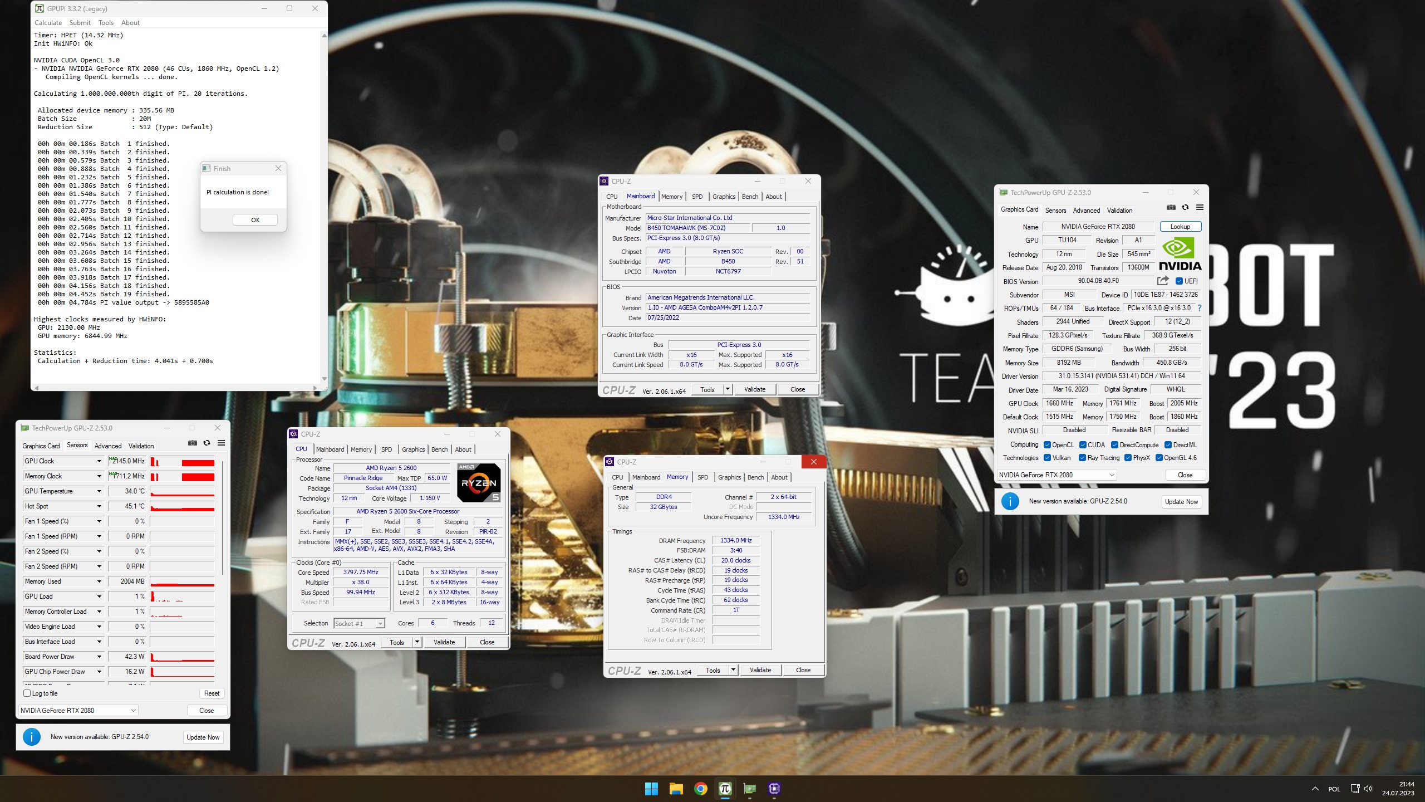Open the GPUPI Tools menu
The width and height of the screenshot is (1425, 802).
point(106,23)
